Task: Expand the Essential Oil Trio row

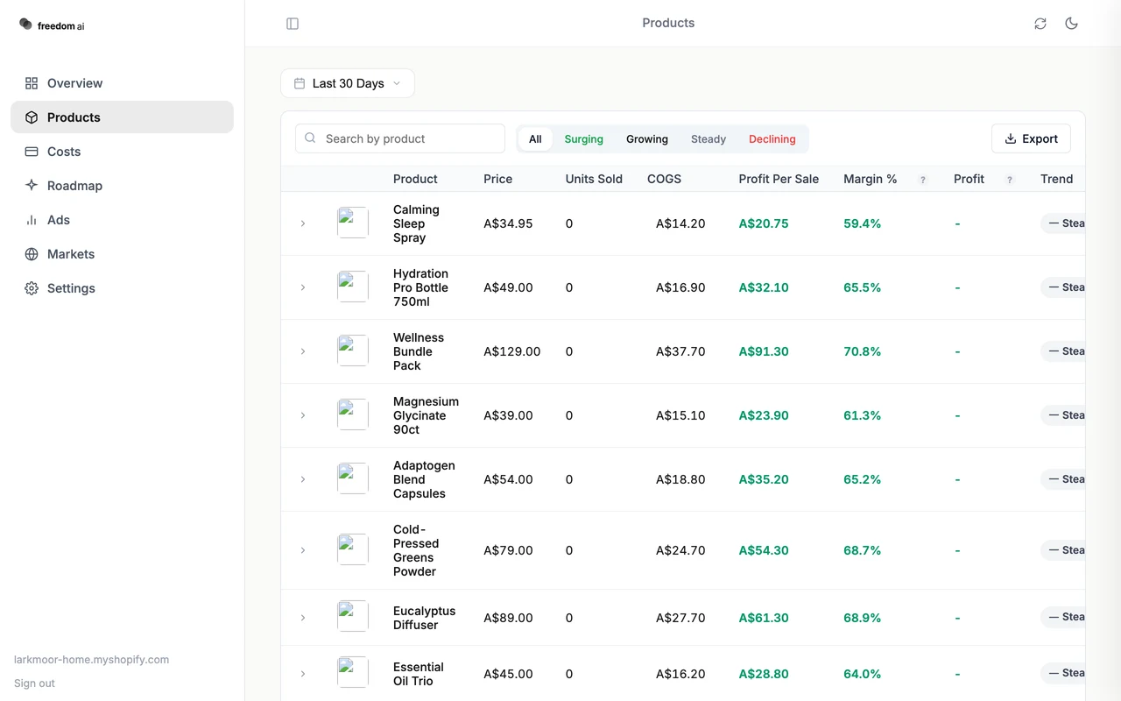Action: [303, 674]
